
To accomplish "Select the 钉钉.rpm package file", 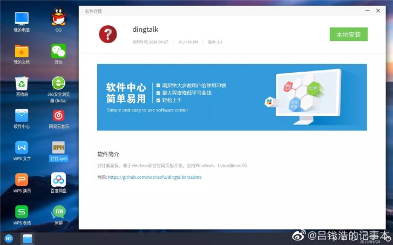I will tap(58, 148).
